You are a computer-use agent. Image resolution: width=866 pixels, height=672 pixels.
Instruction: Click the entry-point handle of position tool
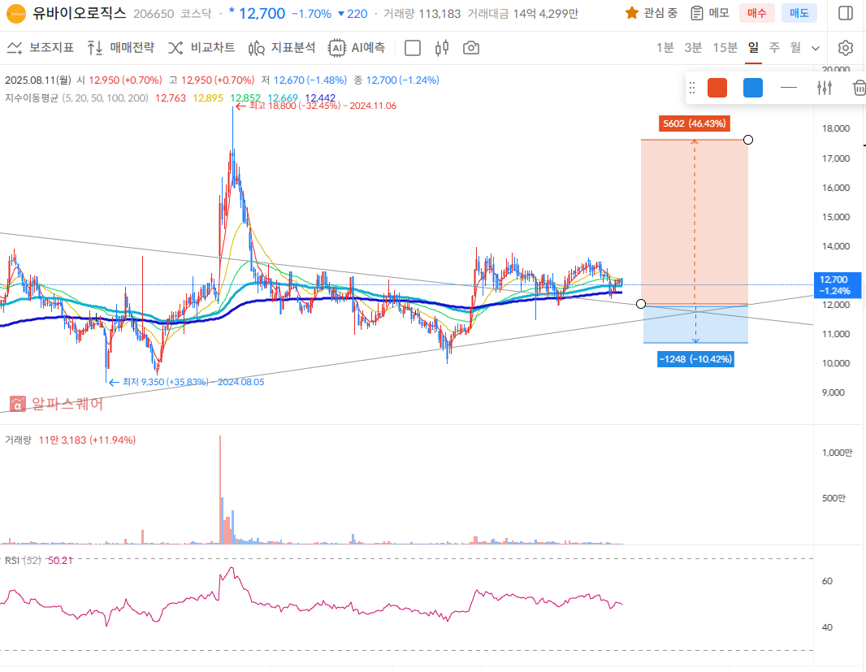641,304
